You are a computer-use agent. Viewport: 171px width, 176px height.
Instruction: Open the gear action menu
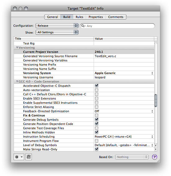pos(19,157)
